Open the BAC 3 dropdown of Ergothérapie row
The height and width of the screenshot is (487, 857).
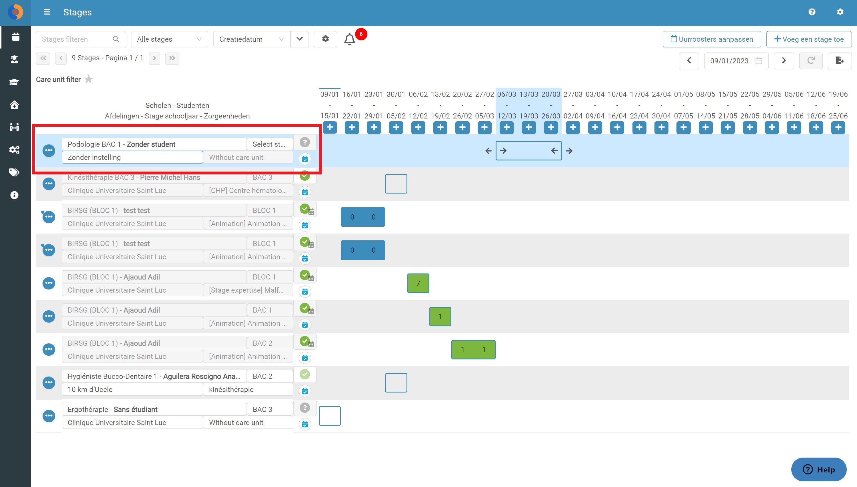tap(270, 409)
